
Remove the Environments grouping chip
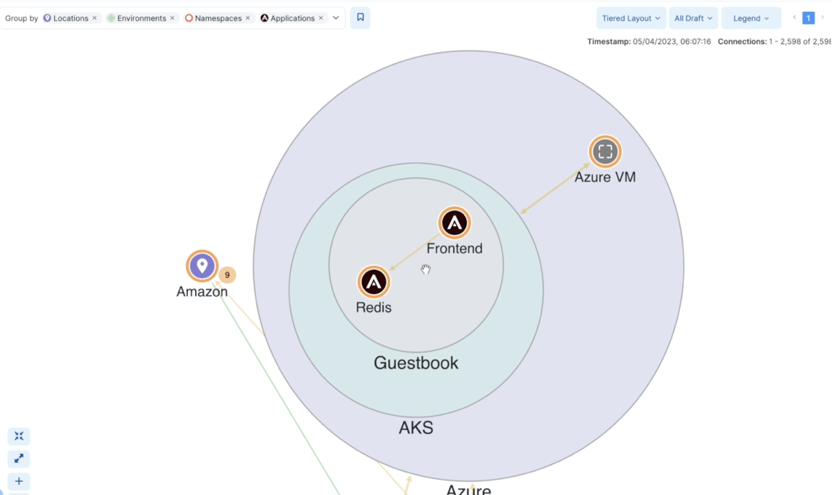(x=172, y=18)
